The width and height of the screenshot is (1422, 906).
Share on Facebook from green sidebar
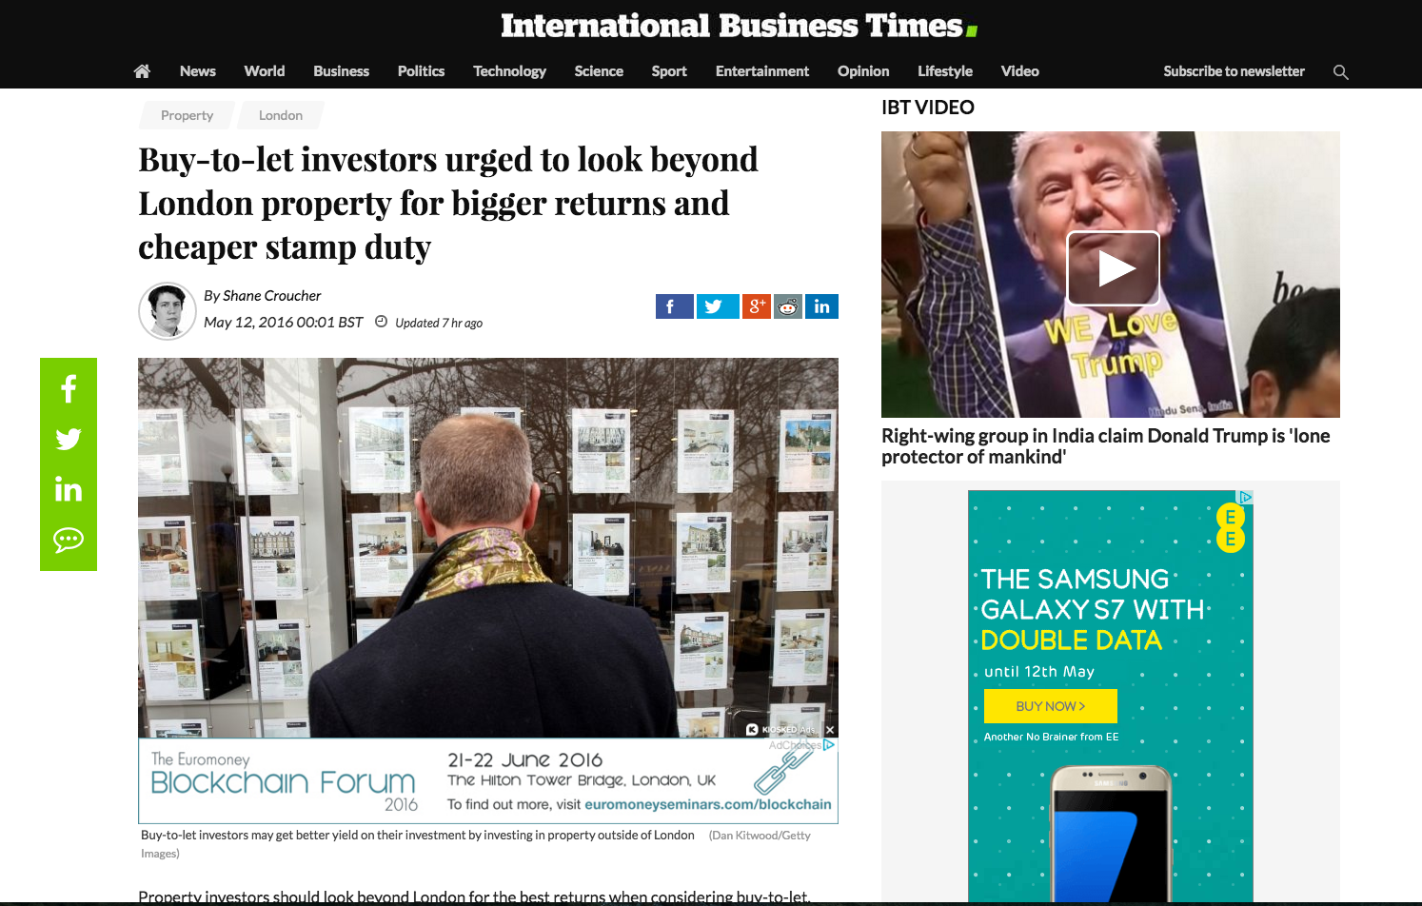(69, 388)
